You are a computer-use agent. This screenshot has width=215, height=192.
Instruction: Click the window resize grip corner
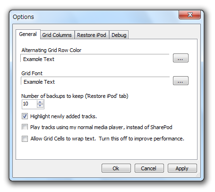coord(198,175)
